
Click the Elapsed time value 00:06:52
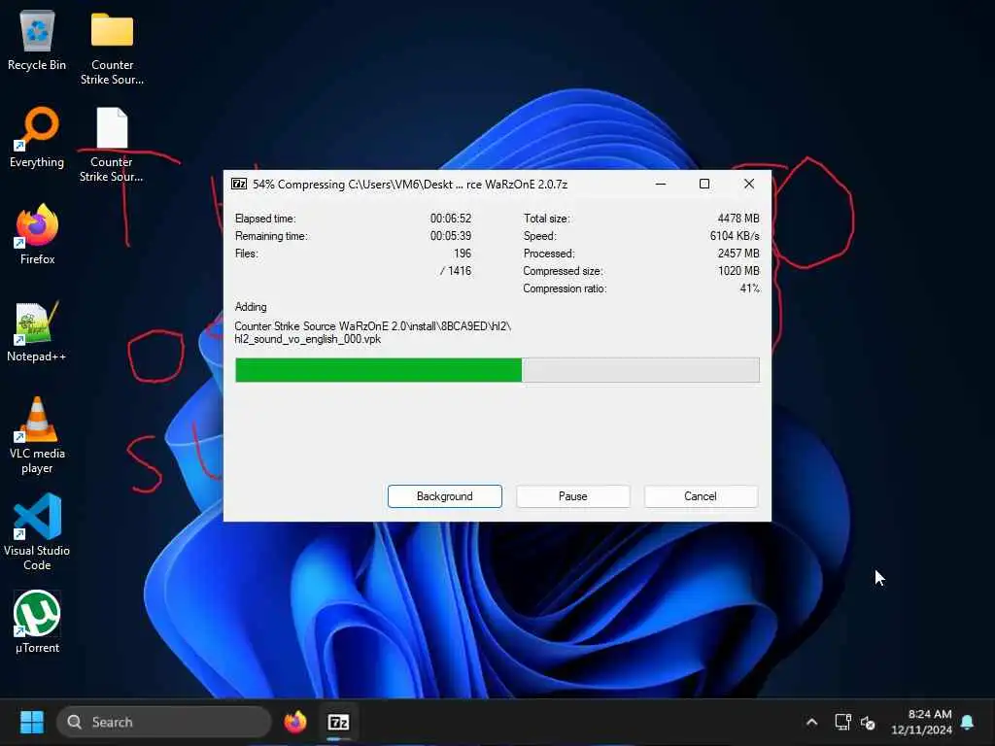coord(451,219)
